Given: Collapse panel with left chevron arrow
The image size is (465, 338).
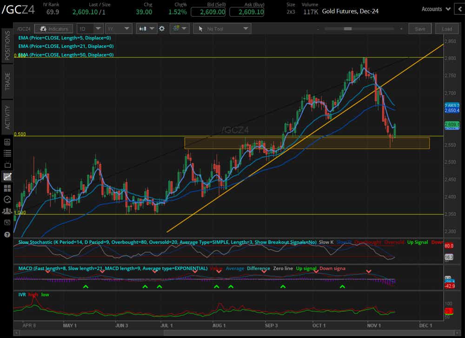Looking at the screenshot, I should [x=460, y=9].
